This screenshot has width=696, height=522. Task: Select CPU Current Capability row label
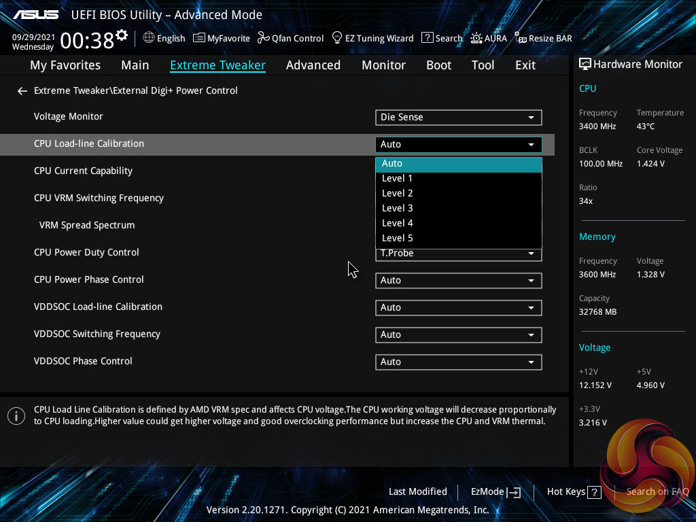pos(83,171)
